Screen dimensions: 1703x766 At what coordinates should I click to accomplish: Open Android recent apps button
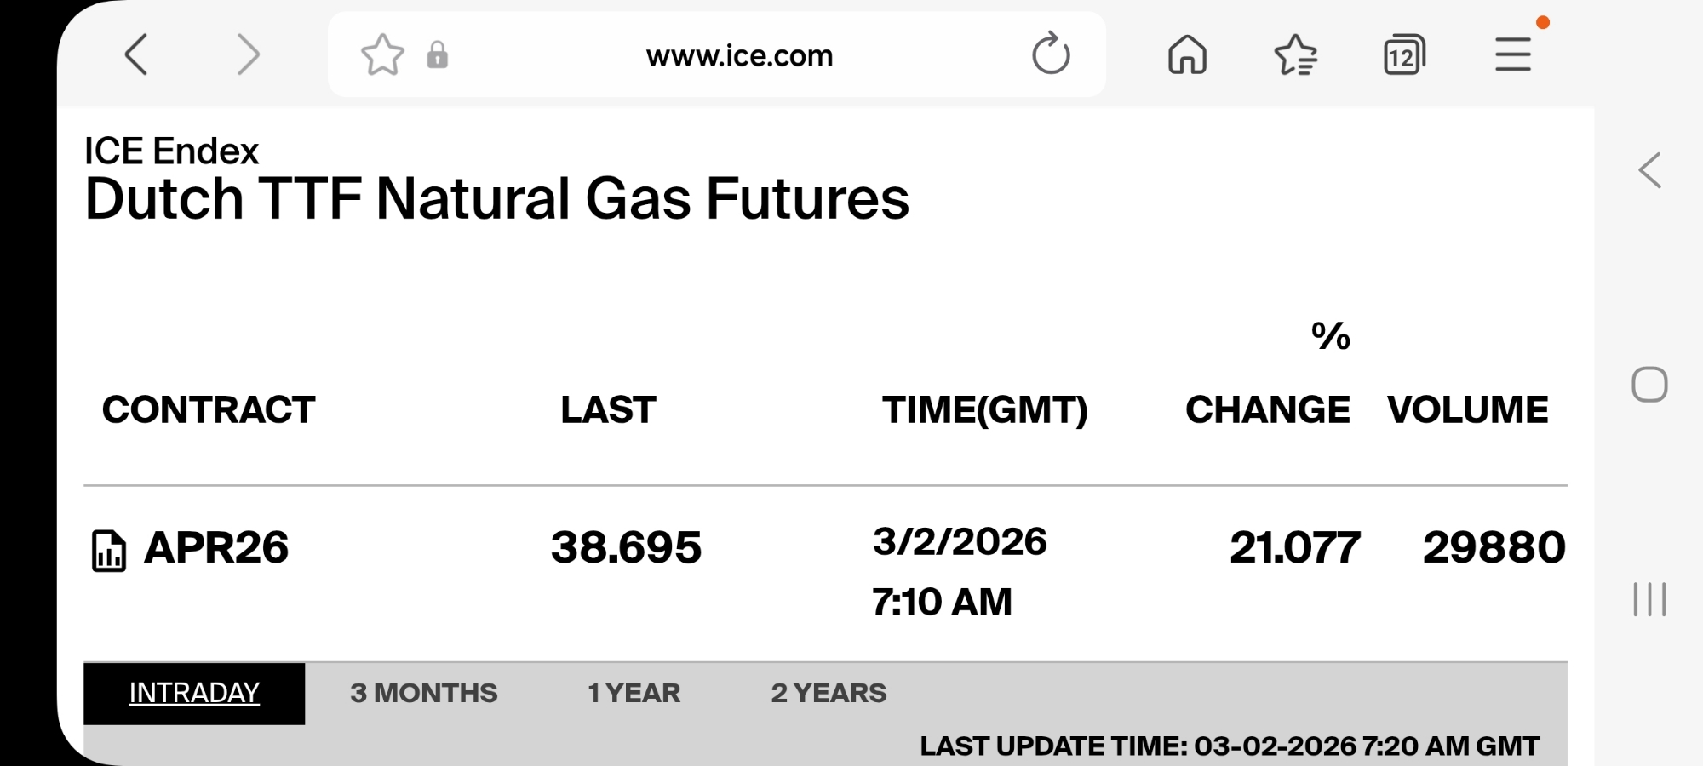click(x=1649, y=599)
